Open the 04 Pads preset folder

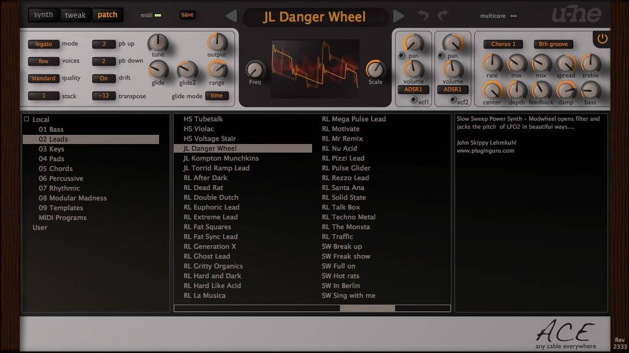52,159
